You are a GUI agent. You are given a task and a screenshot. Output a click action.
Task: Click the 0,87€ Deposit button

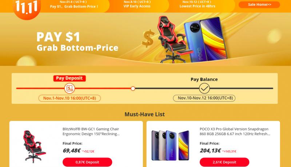tap(87, 162)
